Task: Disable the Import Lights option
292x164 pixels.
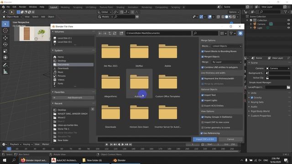Action: pos(203,100)
